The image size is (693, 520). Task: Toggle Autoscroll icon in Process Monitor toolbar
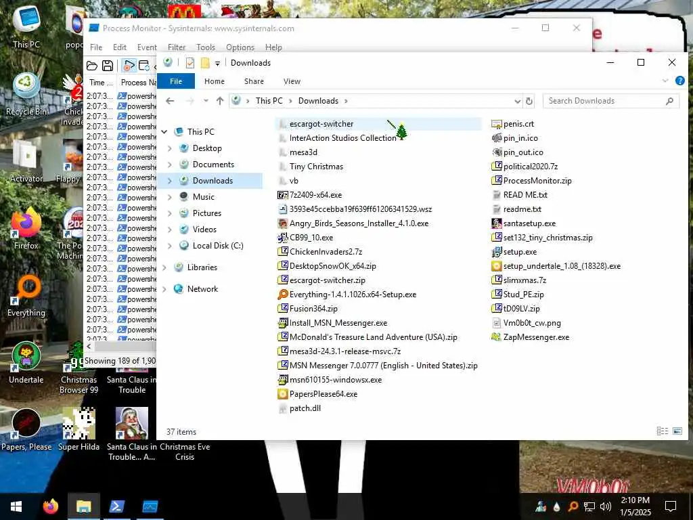(144, 66)
